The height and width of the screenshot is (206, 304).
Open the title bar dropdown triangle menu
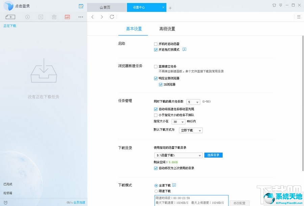click(281, 5)
